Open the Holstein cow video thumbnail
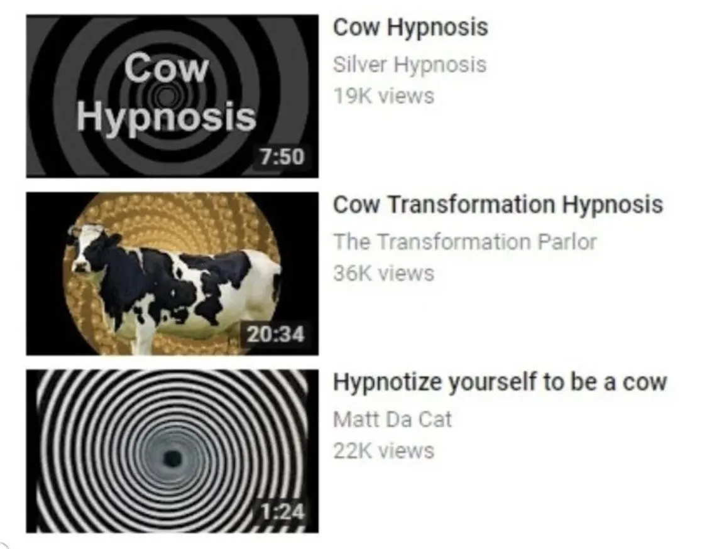707x549 pixels. pos(172,274)
